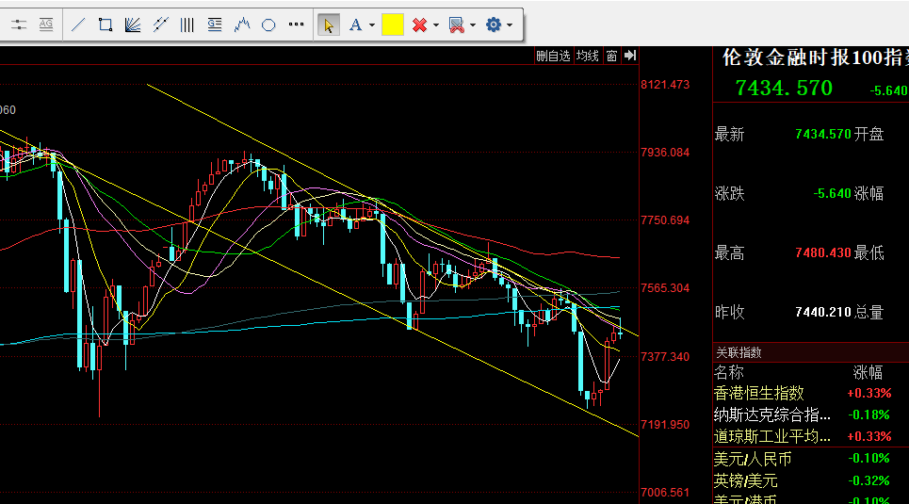Click the 伦敦金融时报100指数 title
This screenshot has height=504, width=909.
tap(815, 57)
